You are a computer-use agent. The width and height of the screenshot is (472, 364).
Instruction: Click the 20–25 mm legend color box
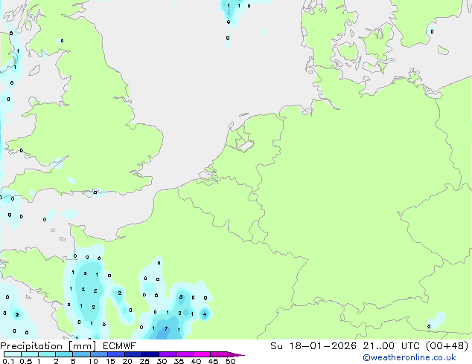[133, 354]
